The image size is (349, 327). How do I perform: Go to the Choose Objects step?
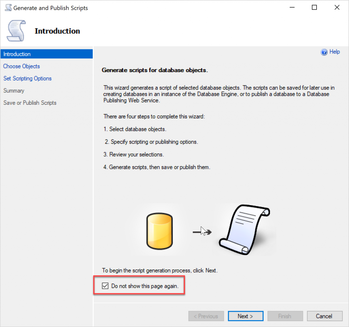pyautogui.click(x=21, y=66)
